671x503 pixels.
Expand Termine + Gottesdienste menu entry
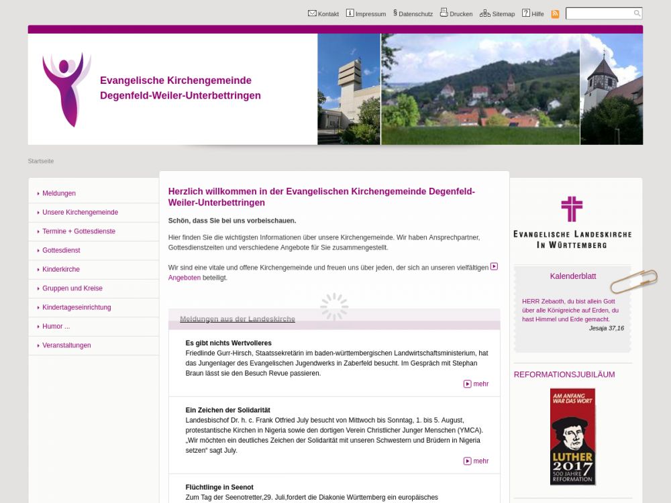pyautogui.click(x=79, y=231)
